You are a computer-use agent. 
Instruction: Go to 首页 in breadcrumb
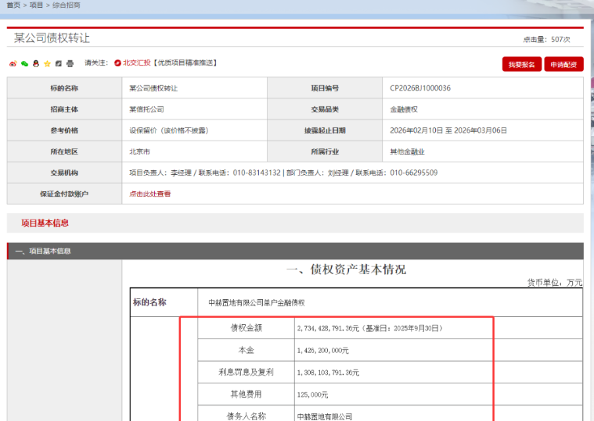click(x=13, y=5)
